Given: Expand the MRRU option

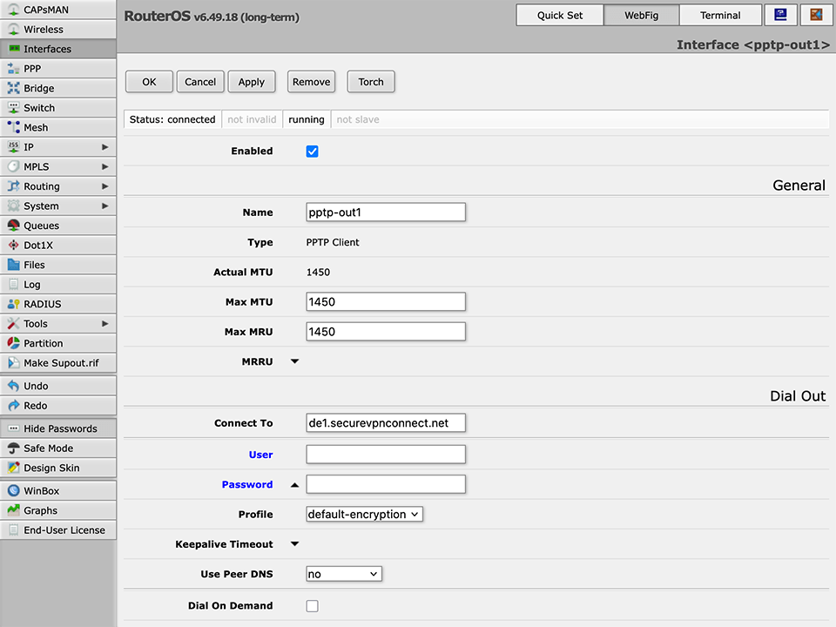Looking at the screenshot, I should click(294, 361).
